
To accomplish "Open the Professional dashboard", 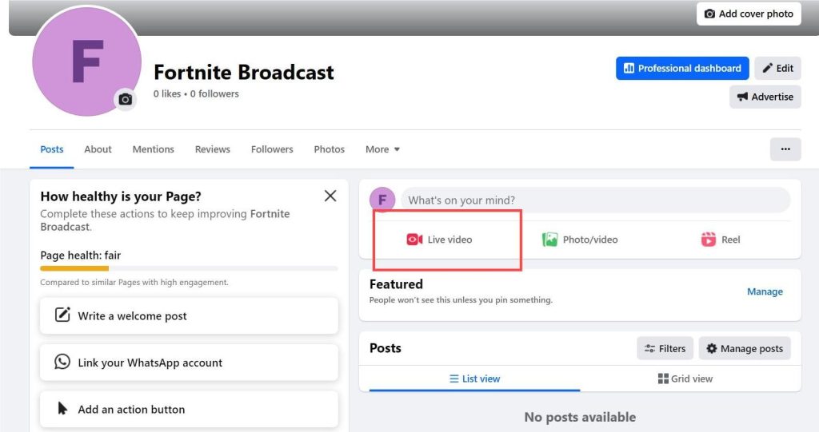I will tap(682, 69).
